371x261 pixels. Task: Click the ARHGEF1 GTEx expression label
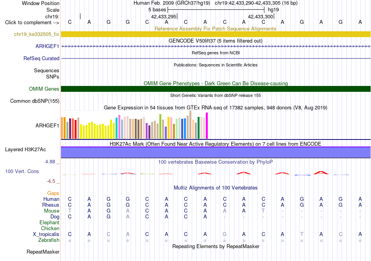tap(47, 125)
